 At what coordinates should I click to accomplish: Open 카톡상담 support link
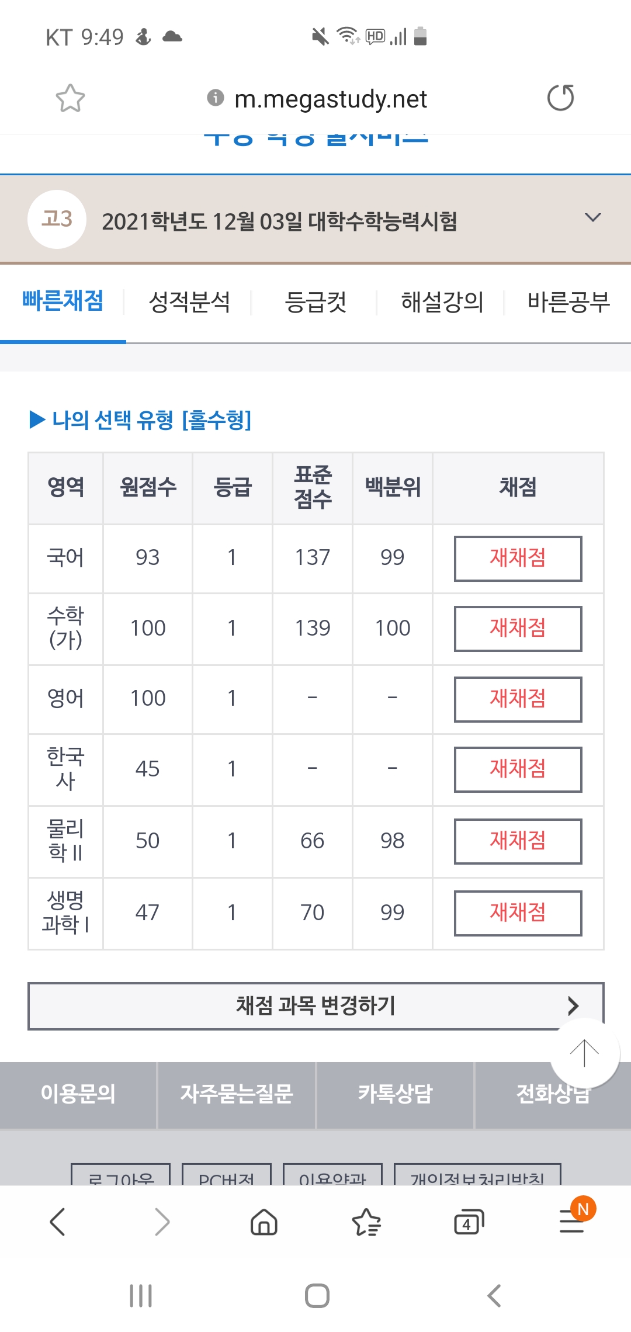click(x=395, y=1094)
